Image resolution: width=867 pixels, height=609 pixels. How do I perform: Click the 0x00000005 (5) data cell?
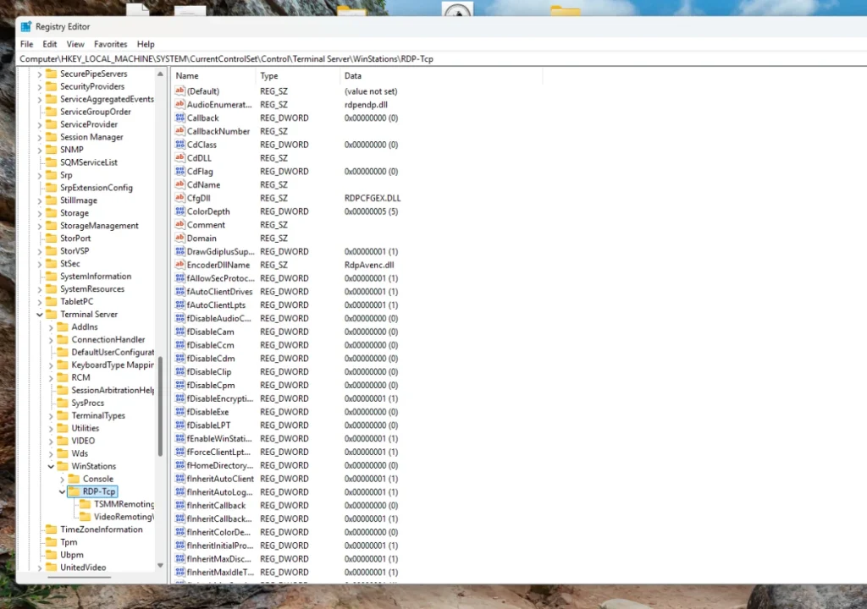tap(371, 211)
